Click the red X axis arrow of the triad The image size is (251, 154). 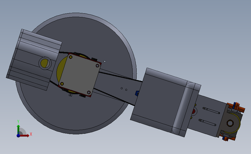(24, 136)
